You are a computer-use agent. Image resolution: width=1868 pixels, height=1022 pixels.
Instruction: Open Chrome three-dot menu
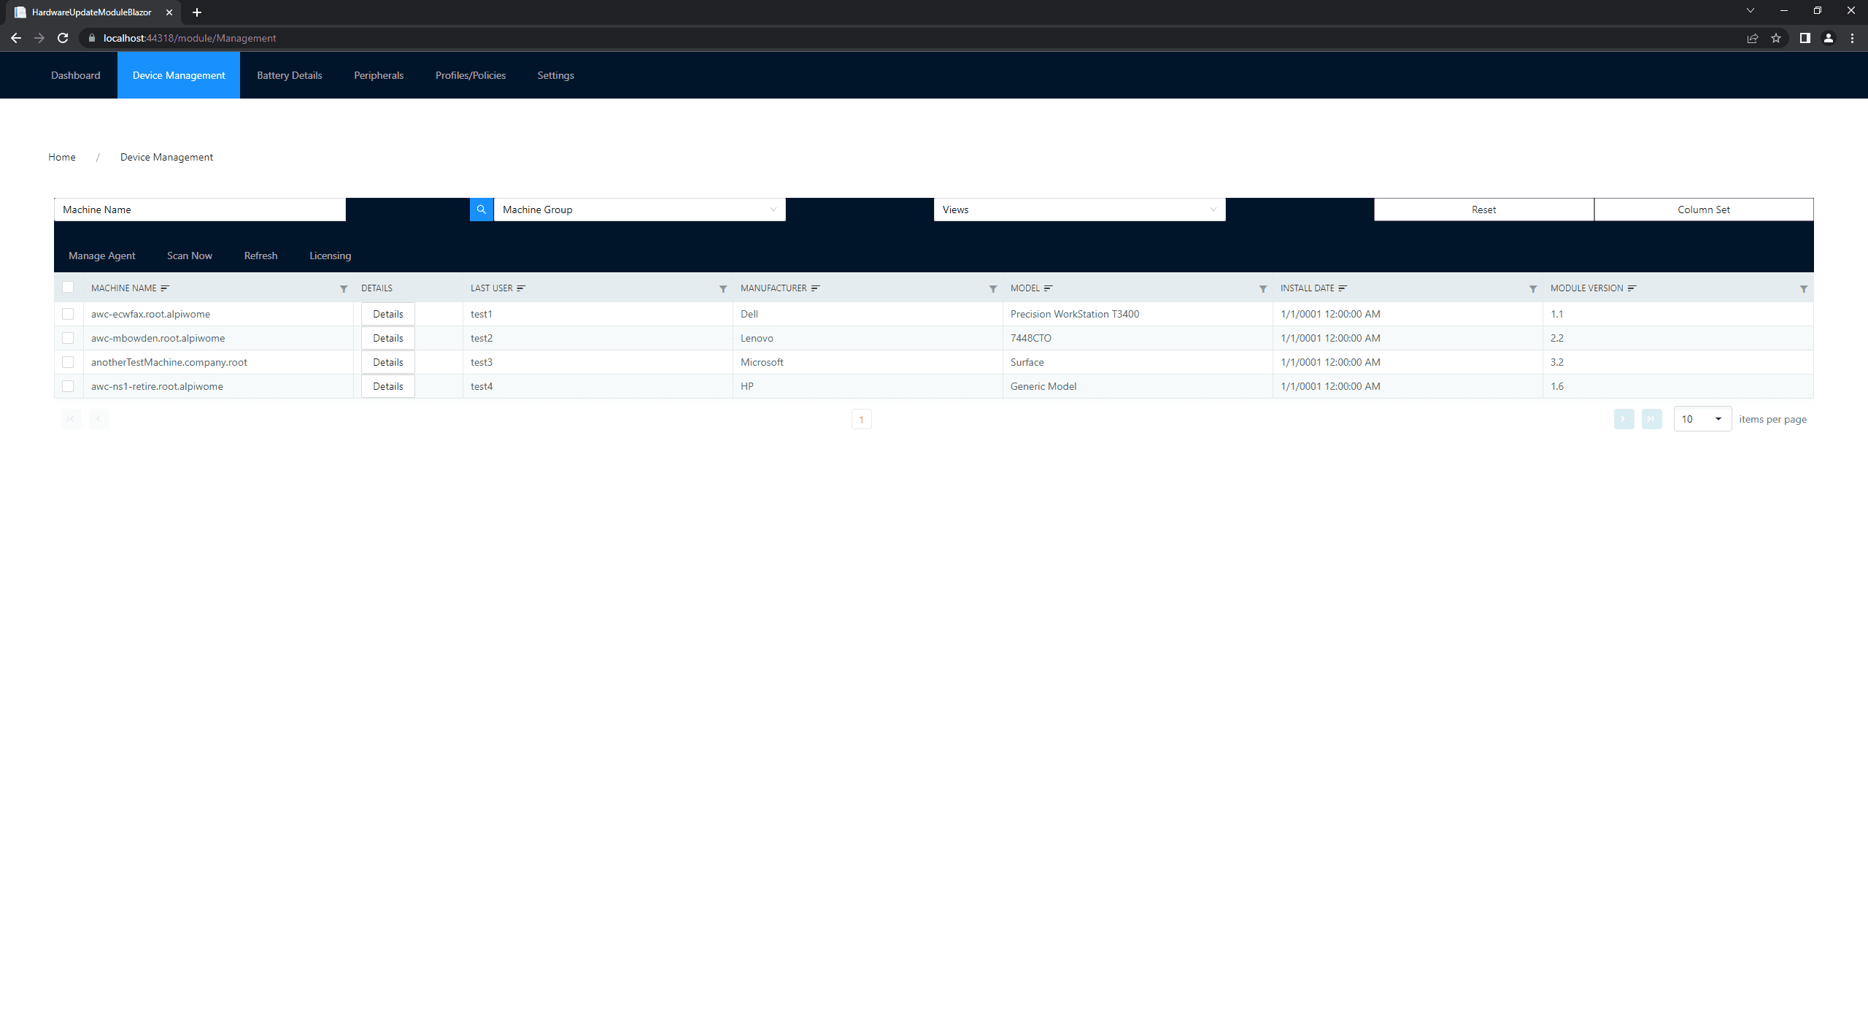pos(1852,38)
